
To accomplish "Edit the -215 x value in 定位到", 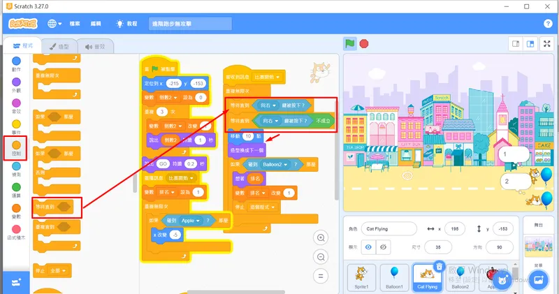I will point(174,83).
